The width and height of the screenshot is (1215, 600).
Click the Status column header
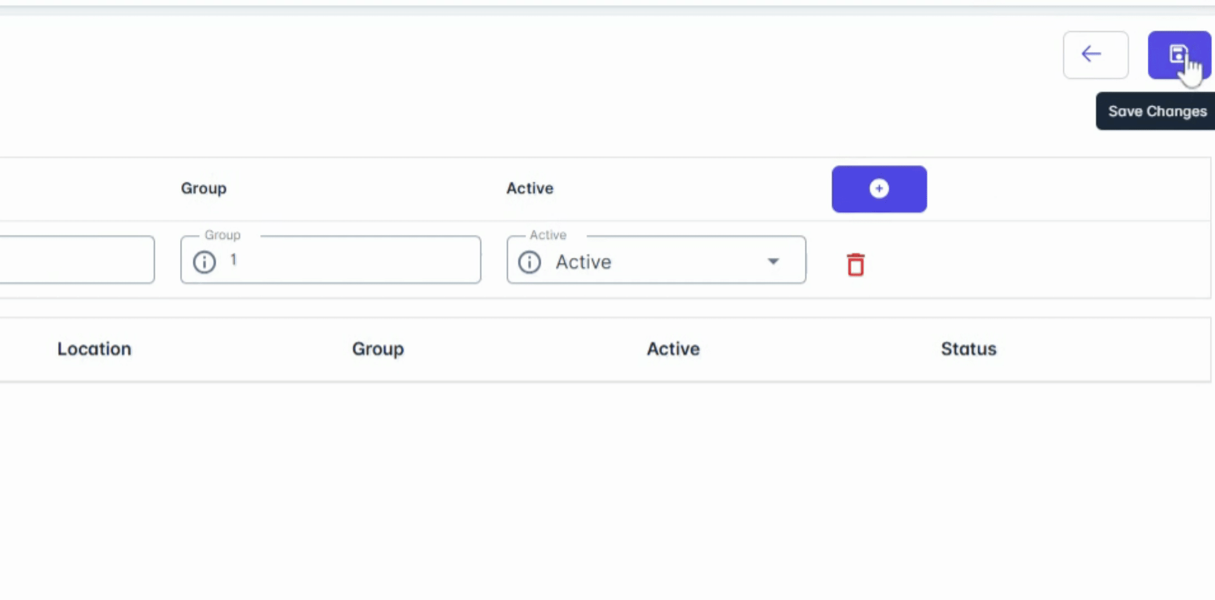pos(968,349)
